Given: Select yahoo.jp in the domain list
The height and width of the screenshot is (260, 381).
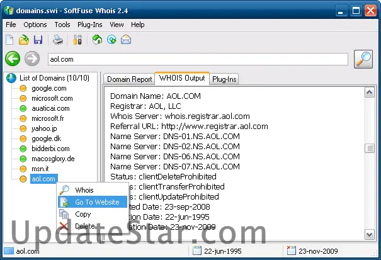Looking at the screenshot, I should pos(45,128).
